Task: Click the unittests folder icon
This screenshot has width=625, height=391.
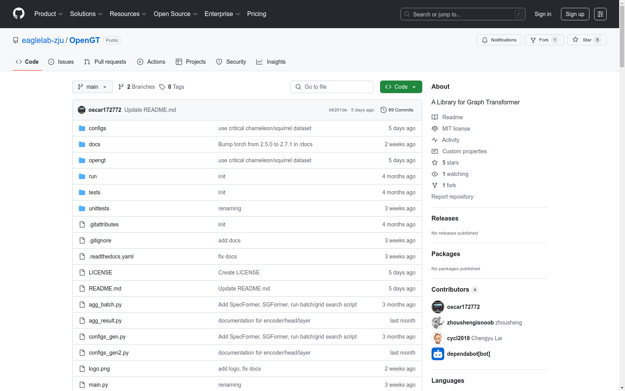Action: 82,208
